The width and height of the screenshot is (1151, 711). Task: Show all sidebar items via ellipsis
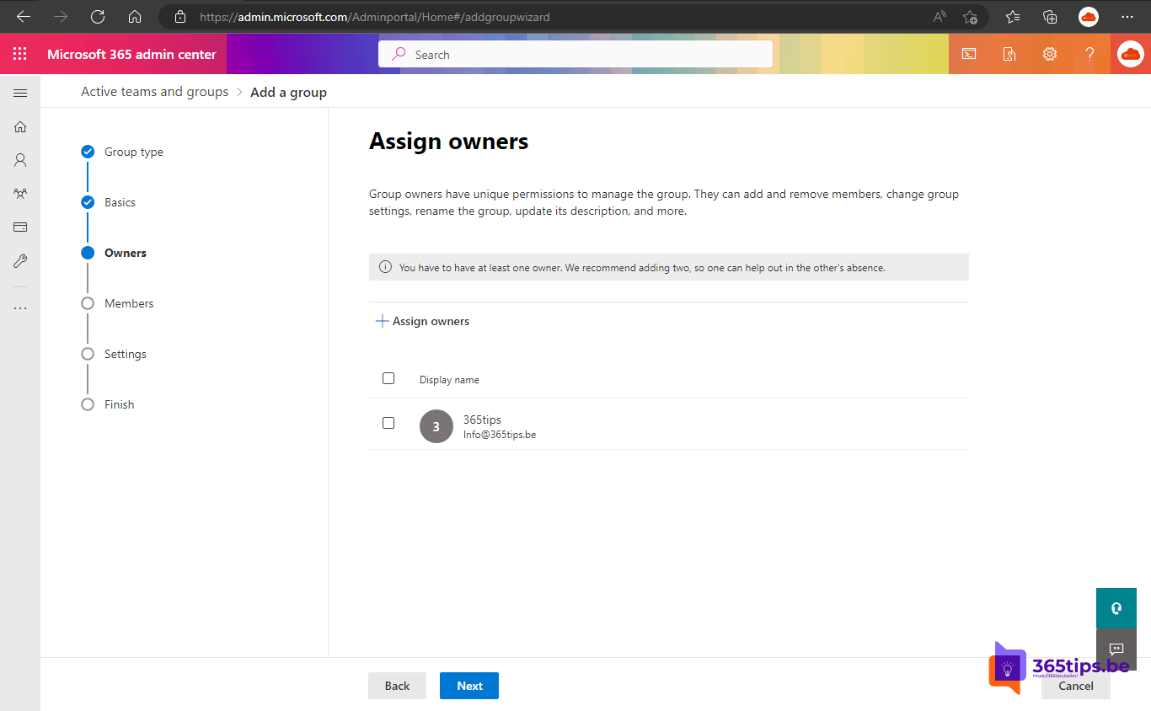(x=20, y=307)
